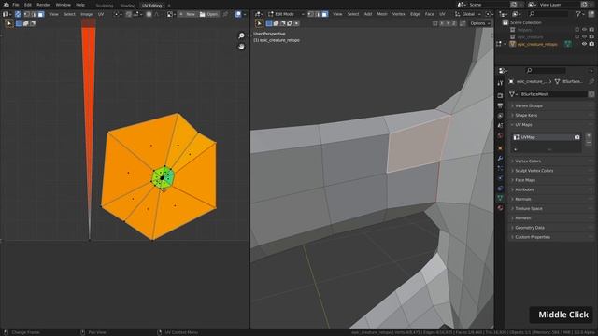Viewport: 598px width, 336px height.
Task: Click the Open image button
Action: pyautogui.click(x=209, y=14)
